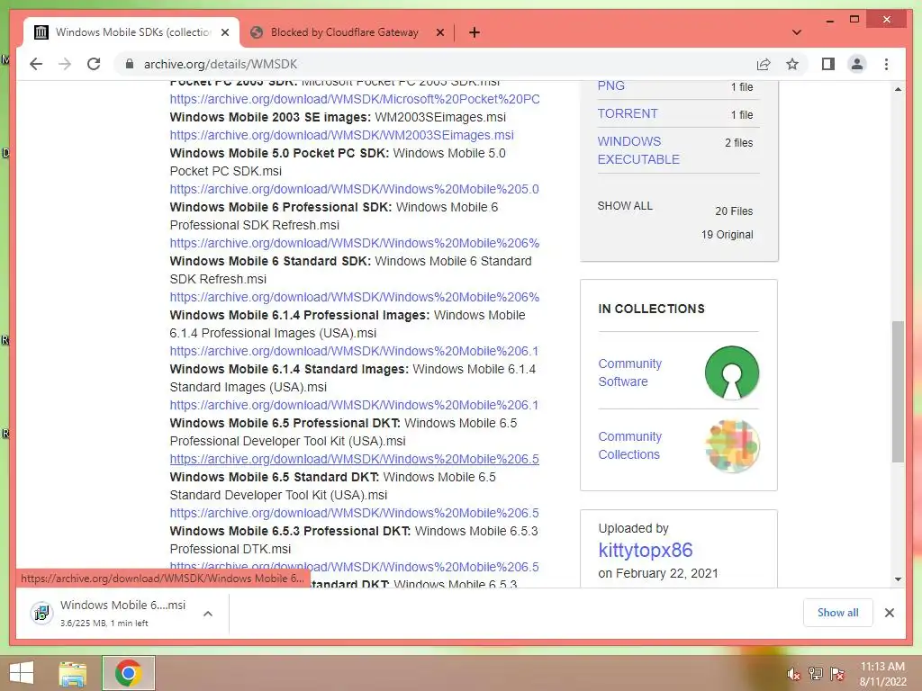
Task: Switch to Blocked by Cloudflare Gateway tab
Action: (x=347, y=32)
